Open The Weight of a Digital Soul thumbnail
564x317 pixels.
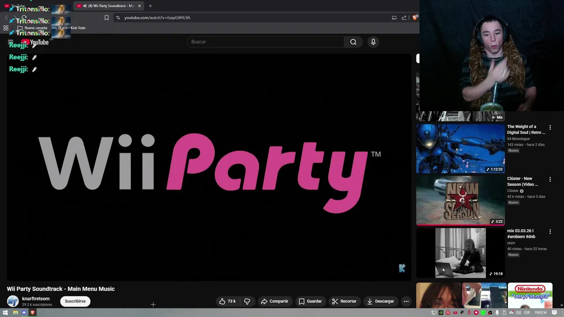[x=460, y=148]
